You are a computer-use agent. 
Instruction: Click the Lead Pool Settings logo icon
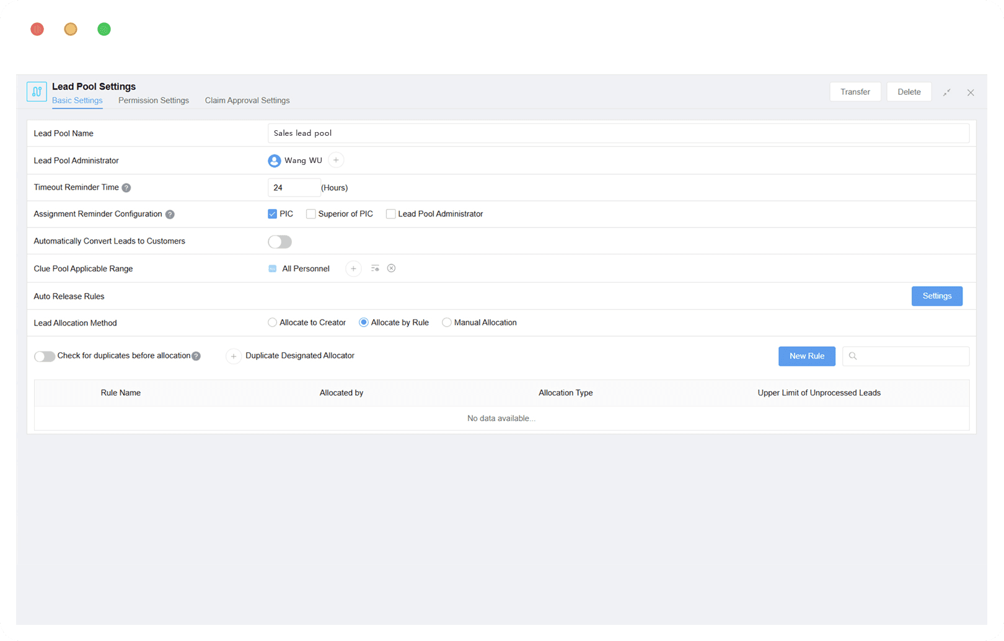pos(37,92)
